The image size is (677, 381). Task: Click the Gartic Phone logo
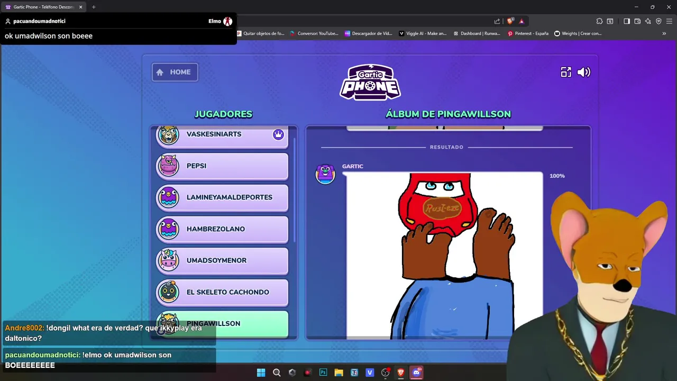[x=370, y=81]
